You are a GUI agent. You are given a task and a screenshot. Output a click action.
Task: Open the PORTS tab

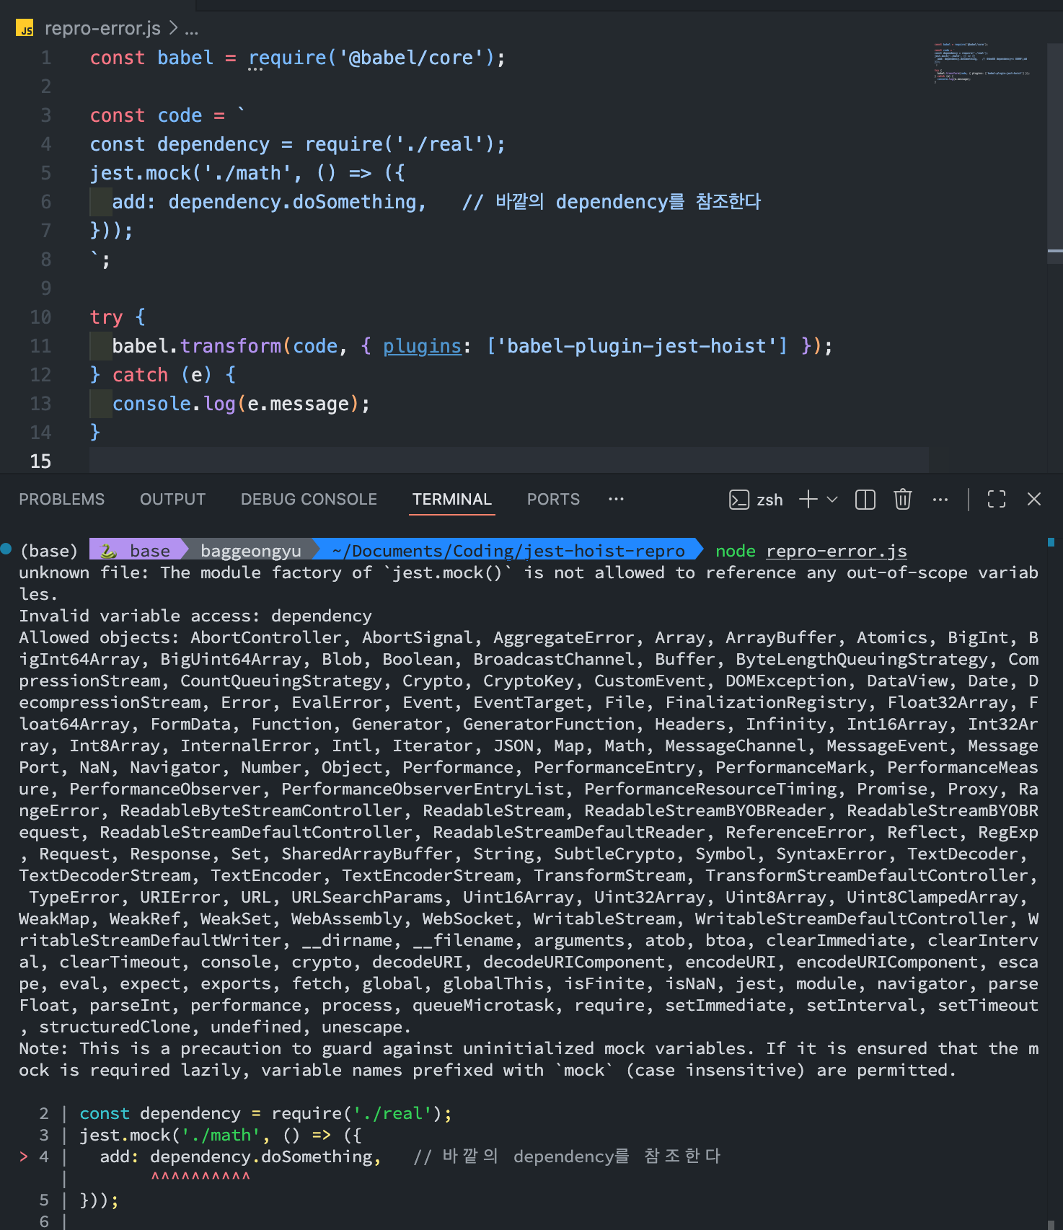pos(553,499)
